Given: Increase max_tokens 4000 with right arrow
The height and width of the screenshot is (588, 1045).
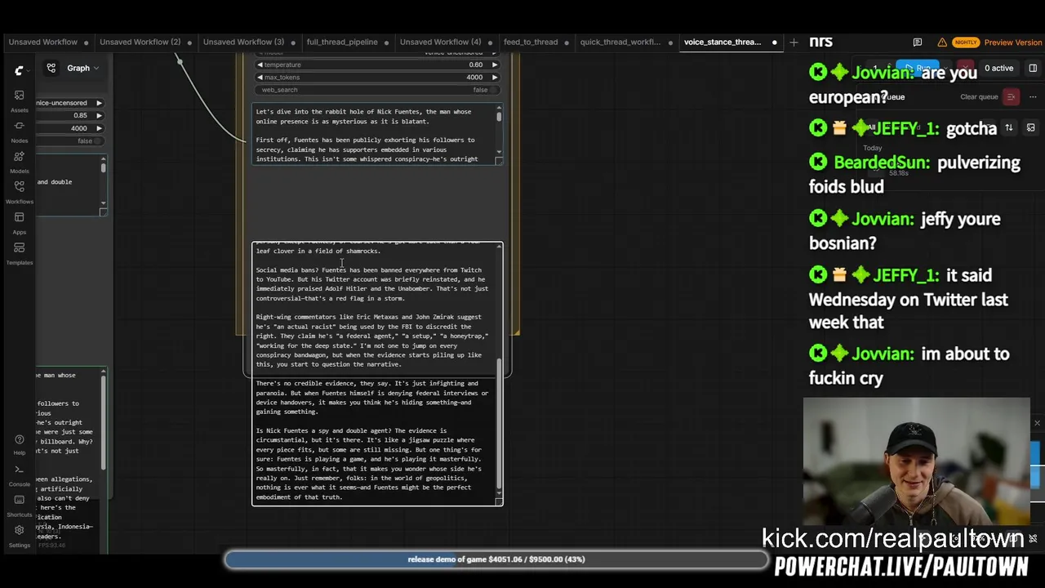Looking at the screenshot, I should (494, 78).
